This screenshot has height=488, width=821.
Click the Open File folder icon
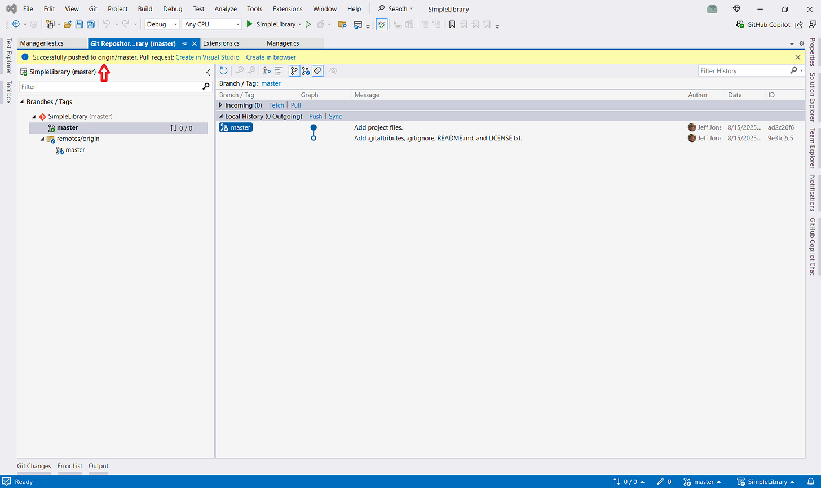pyautogui.click(x=68, y=24)
